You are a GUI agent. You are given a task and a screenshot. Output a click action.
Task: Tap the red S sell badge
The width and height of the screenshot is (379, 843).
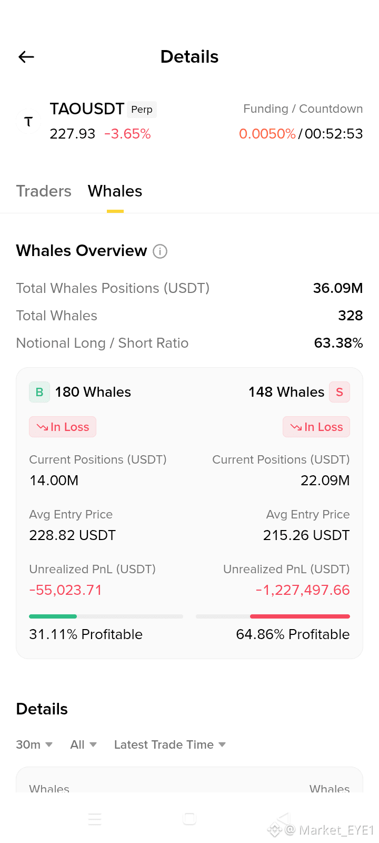[x=340, y=392]
